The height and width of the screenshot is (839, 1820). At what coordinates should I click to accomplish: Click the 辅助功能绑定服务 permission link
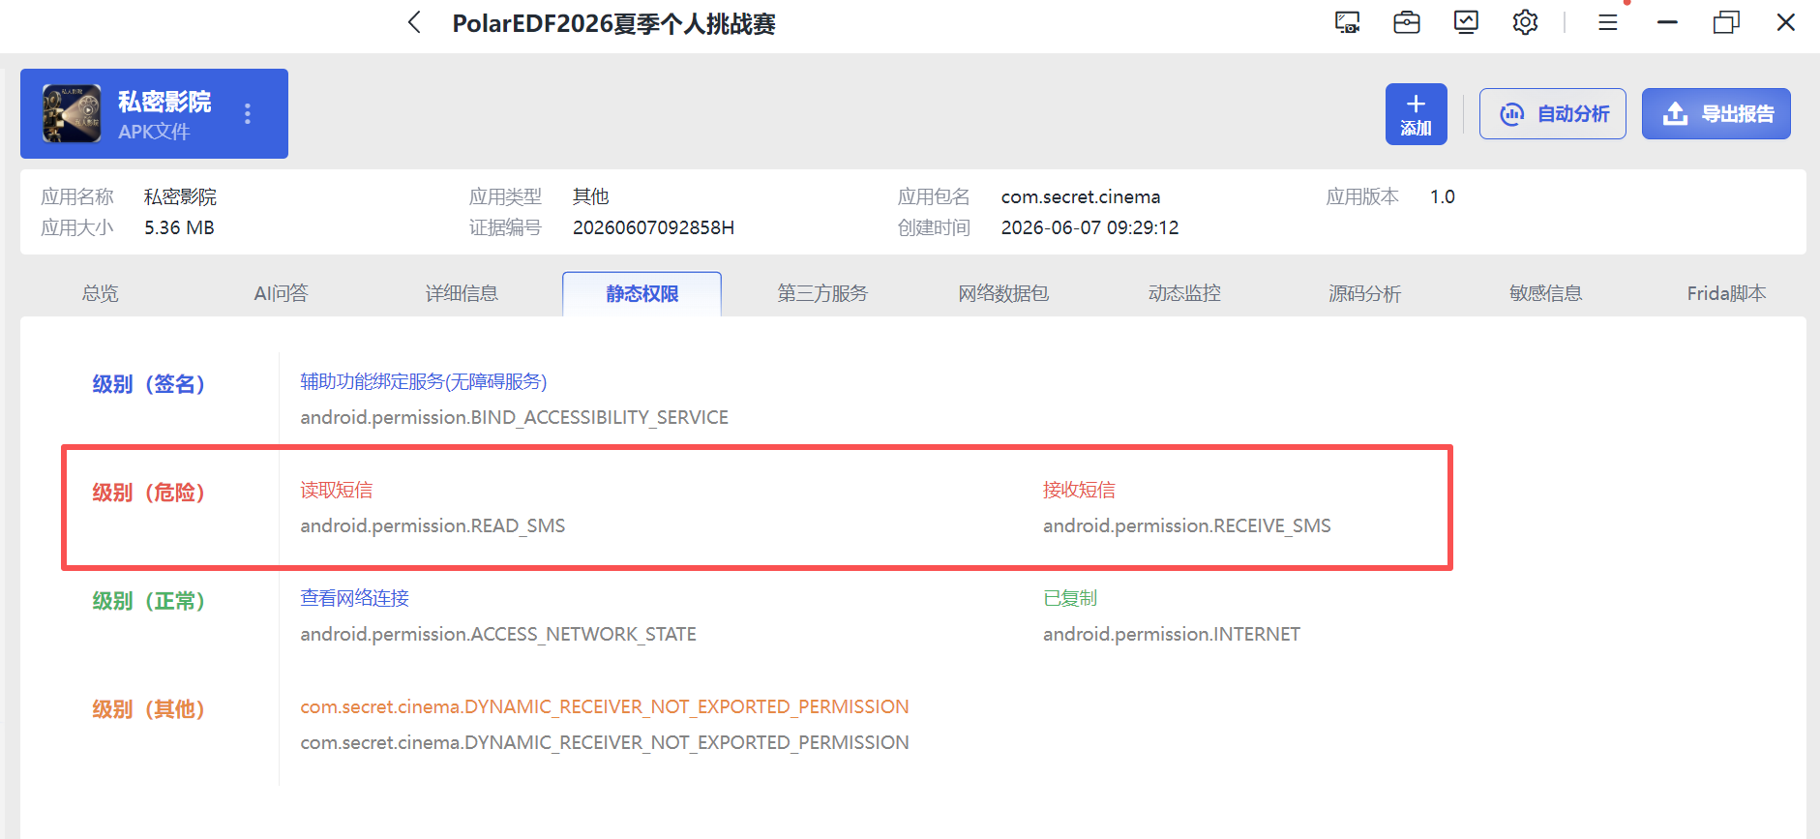coord(423,381)
